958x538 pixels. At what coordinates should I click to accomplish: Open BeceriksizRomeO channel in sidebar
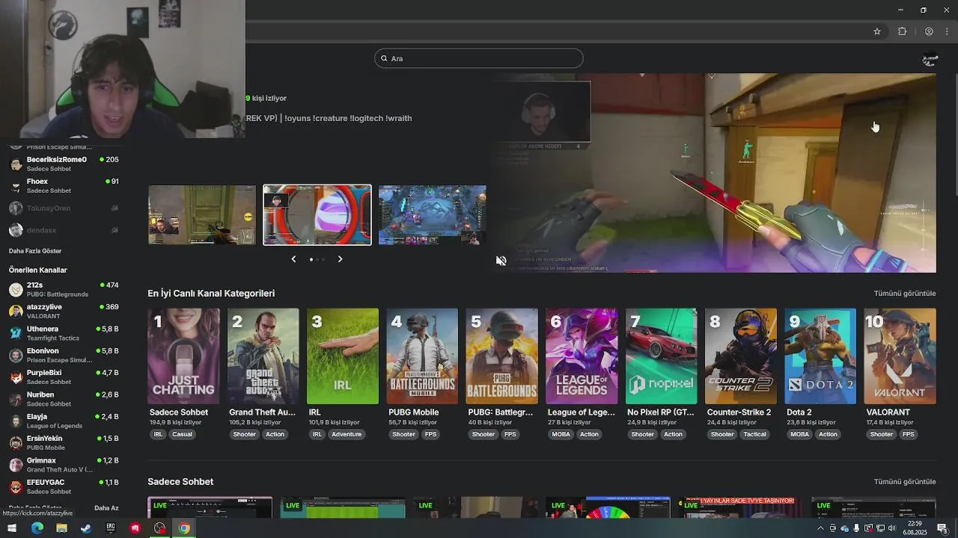click(x=64, y=164)
